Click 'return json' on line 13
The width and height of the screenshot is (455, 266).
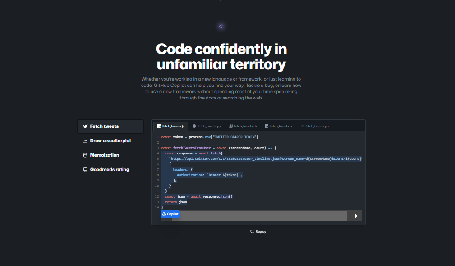(176, 202)
